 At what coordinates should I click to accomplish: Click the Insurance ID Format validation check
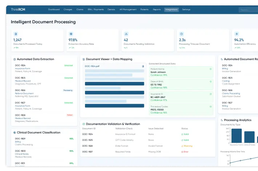[125, 134]
